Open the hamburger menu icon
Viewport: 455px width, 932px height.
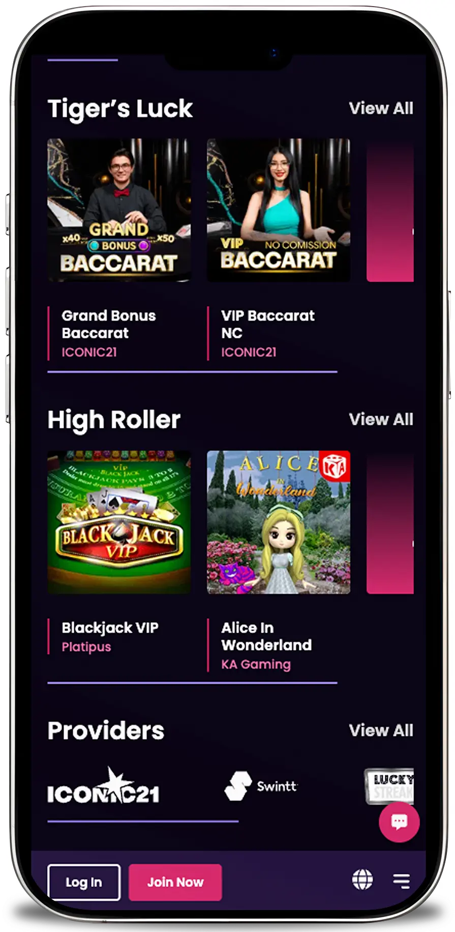tap(401, 881)
